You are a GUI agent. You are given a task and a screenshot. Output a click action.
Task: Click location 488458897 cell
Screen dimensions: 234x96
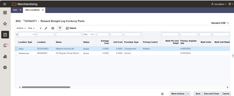(42, 53)
